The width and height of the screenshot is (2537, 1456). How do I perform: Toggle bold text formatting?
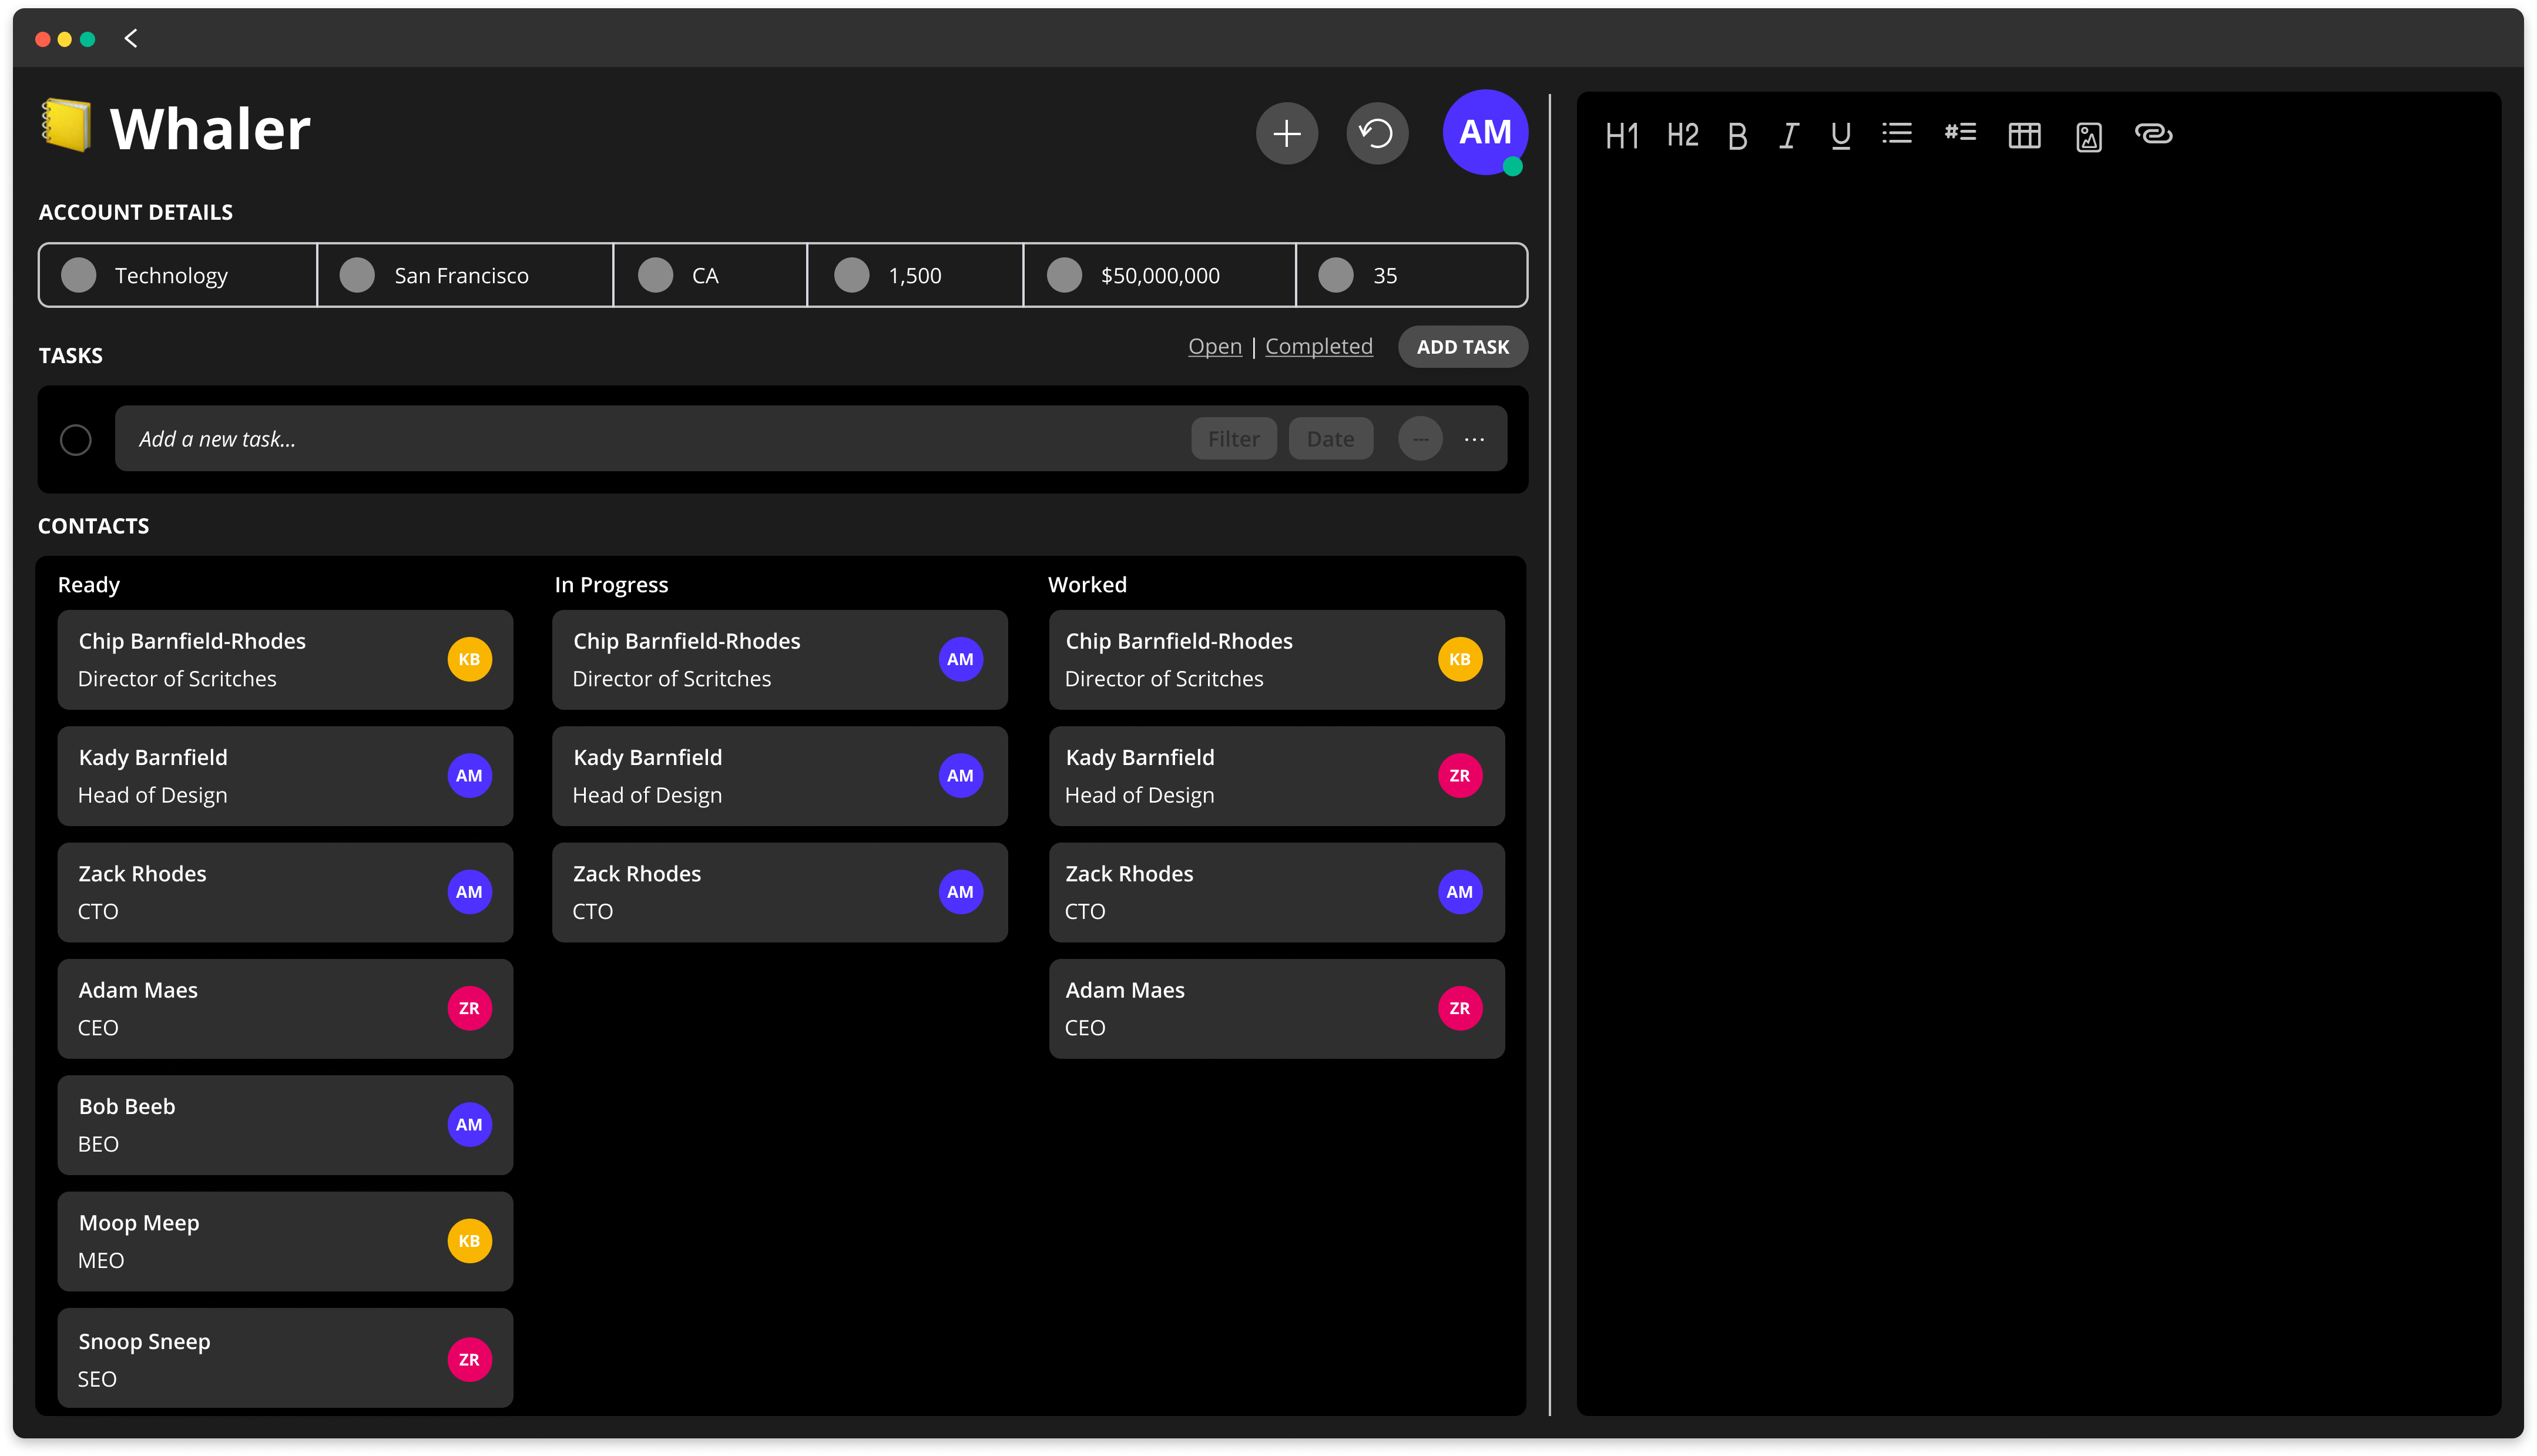pos(1737,136)
